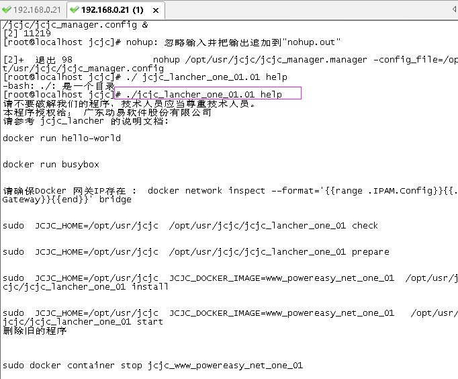Click the line ending with 'check'
Image resolution: width=458 pixels, height=379 pixels.
point(191,226)
